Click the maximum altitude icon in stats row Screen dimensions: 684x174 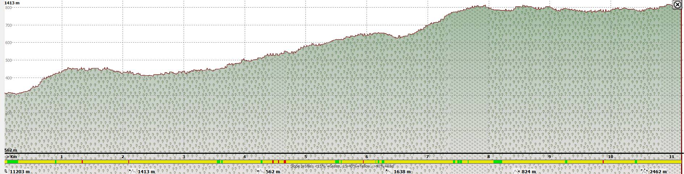click(132, 171)
